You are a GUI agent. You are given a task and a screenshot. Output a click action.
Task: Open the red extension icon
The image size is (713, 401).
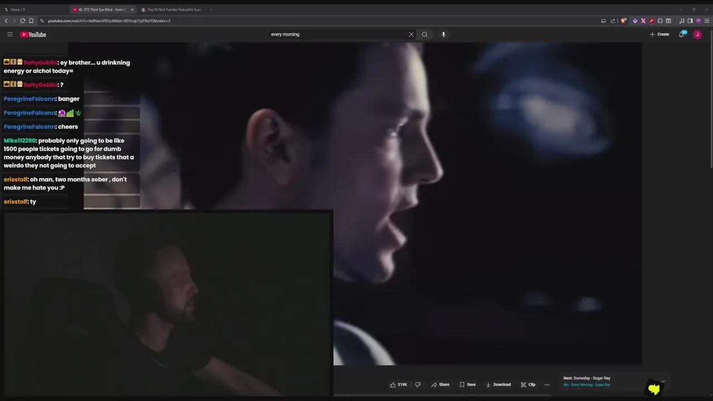[x=652, y=21]
